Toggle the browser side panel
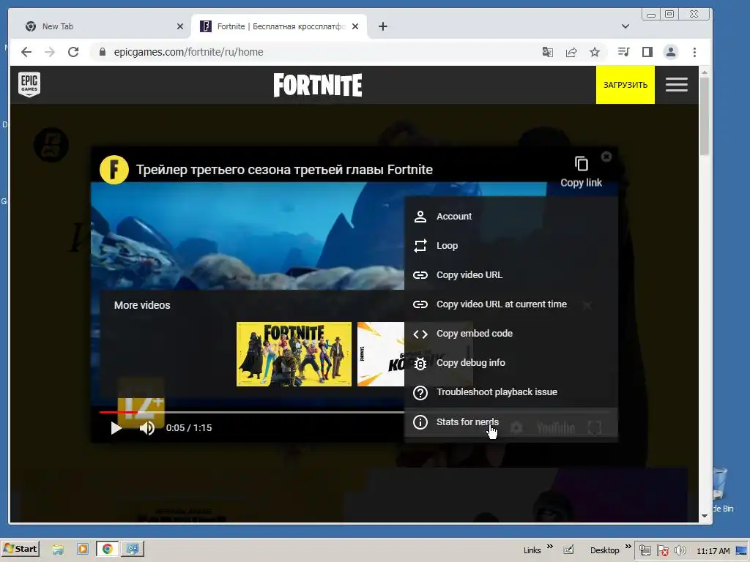Image resolution: width=750 pixels, height=562 pixels. (x=647, y=52)
